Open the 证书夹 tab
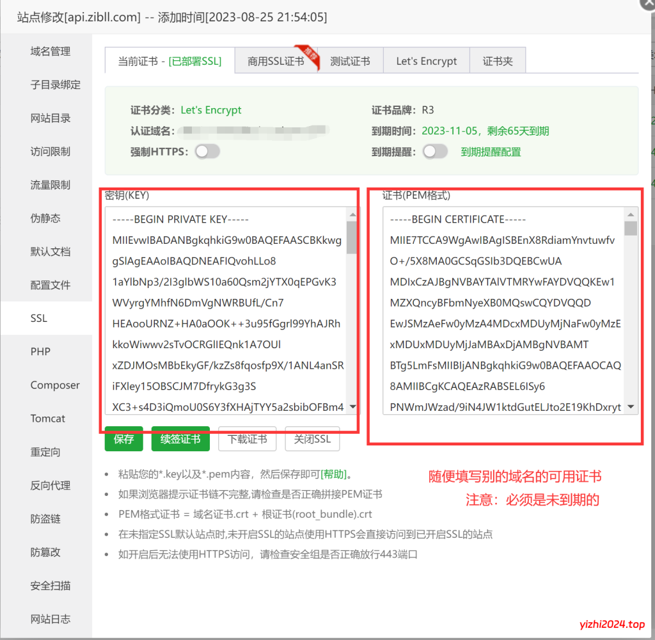Screen dimensions: 655x640 tap(498, 60)
